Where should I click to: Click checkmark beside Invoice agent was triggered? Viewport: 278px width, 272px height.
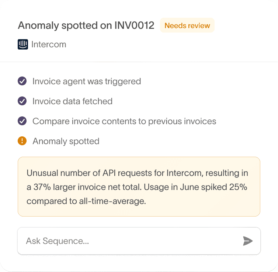pos(22,81)
